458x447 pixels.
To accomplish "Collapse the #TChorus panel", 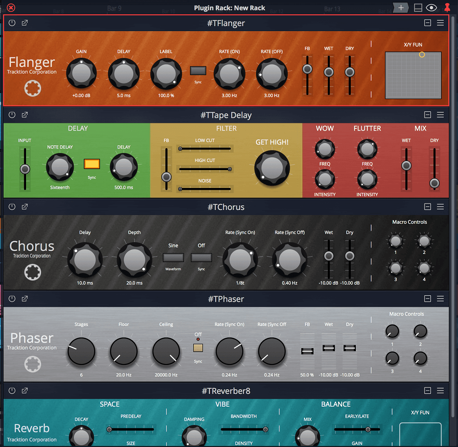I will (x=427, y=207).
